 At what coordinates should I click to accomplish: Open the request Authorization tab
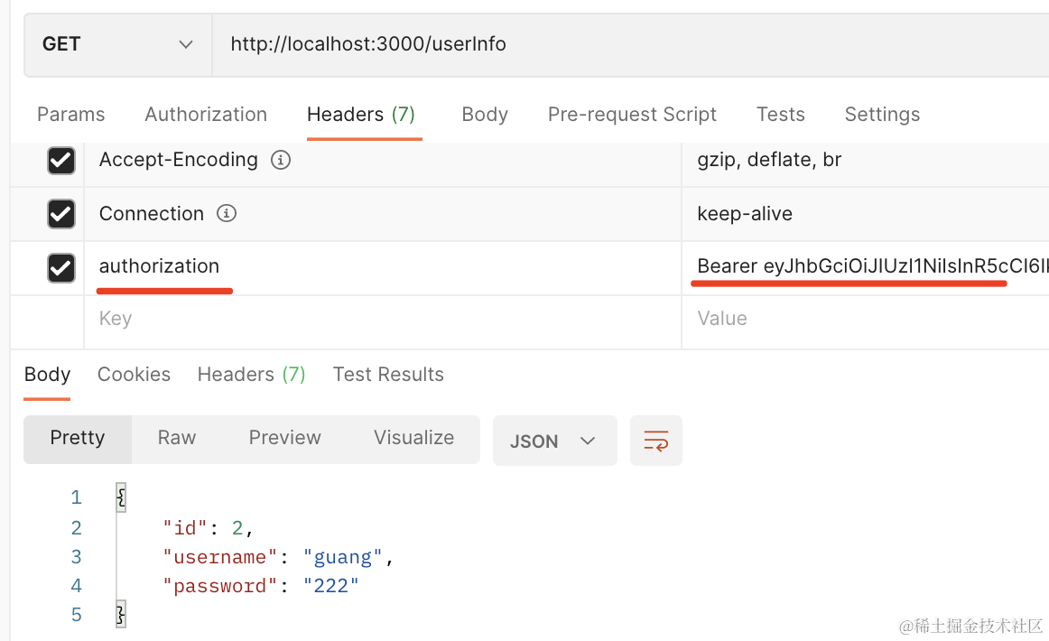tap(206, 115)
